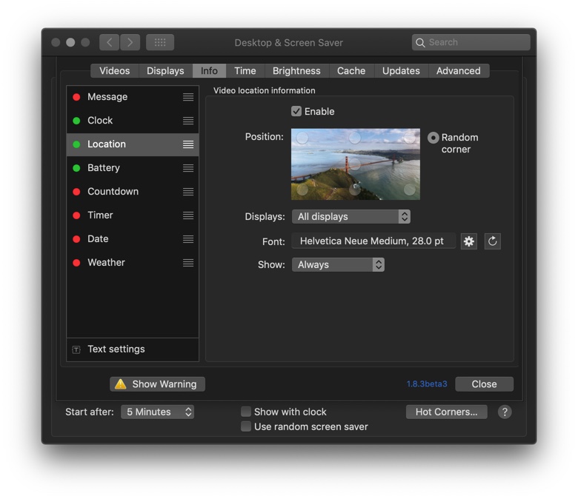Click Date row reorder handle
Image resolution: width=578 pixels, height=499 pixels.
(188, 239)
